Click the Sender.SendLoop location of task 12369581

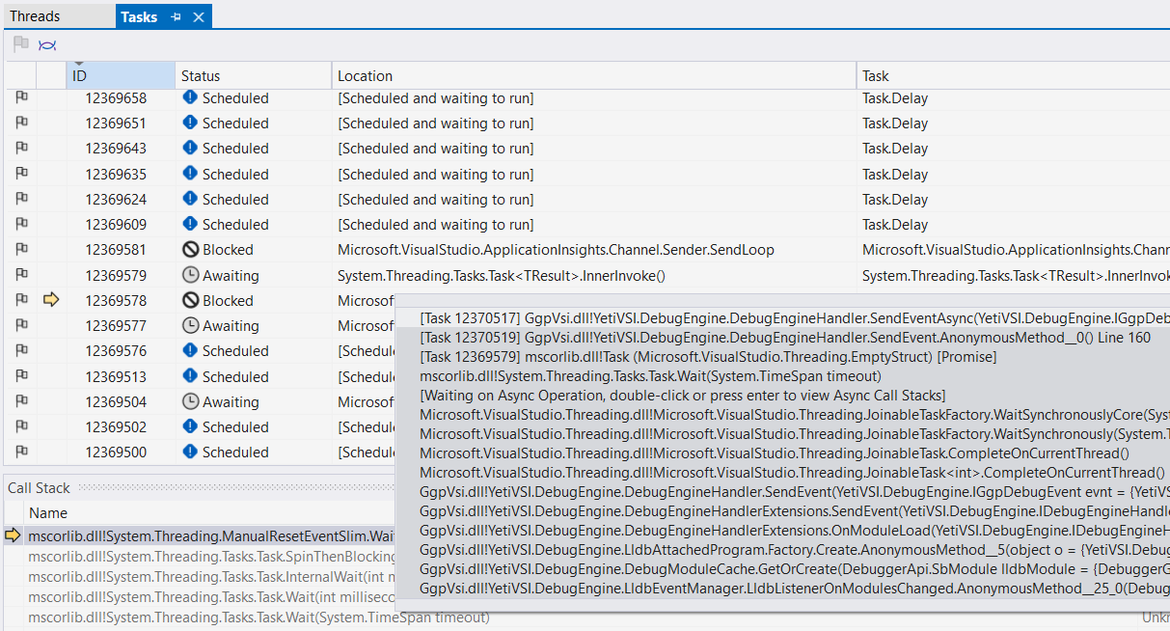point(556,249)
